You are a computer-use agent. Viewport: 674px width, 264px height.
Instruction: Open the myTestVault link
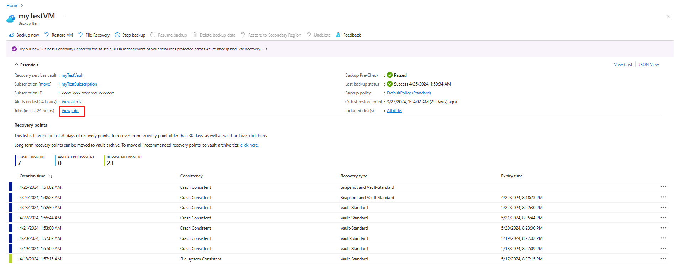[73, 75]
